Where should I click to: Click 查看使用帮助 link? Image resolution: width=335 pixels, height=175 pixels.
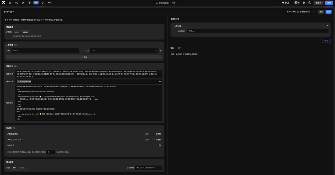[x=304, y=12]
